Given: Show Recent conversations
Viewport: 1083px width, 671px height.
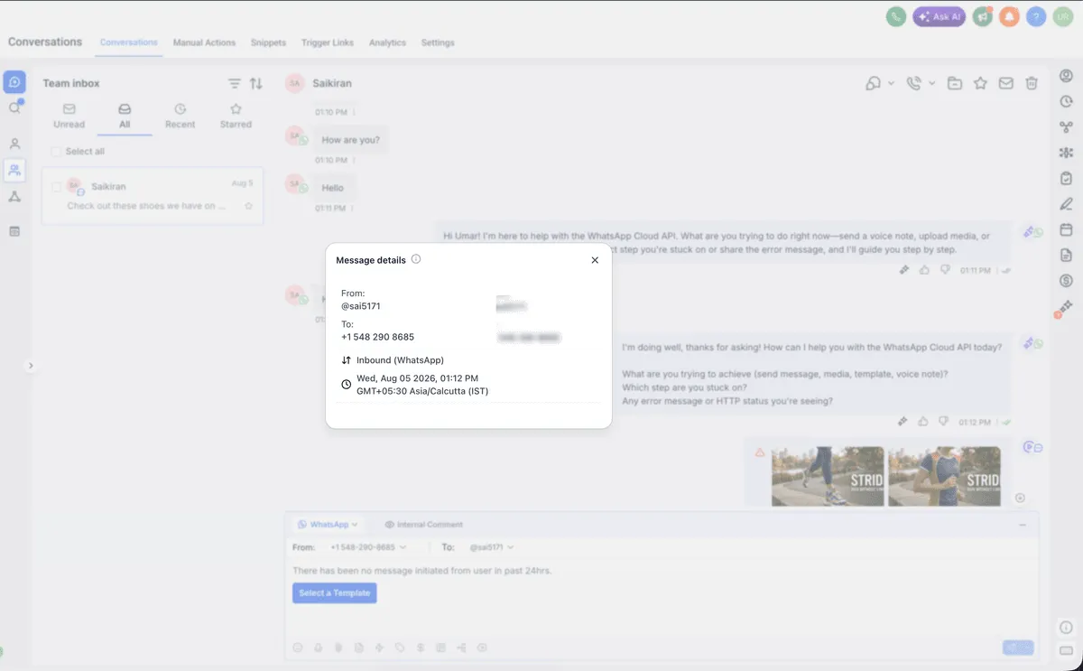Looking at the screenshot, I should (x=180, y=116).
